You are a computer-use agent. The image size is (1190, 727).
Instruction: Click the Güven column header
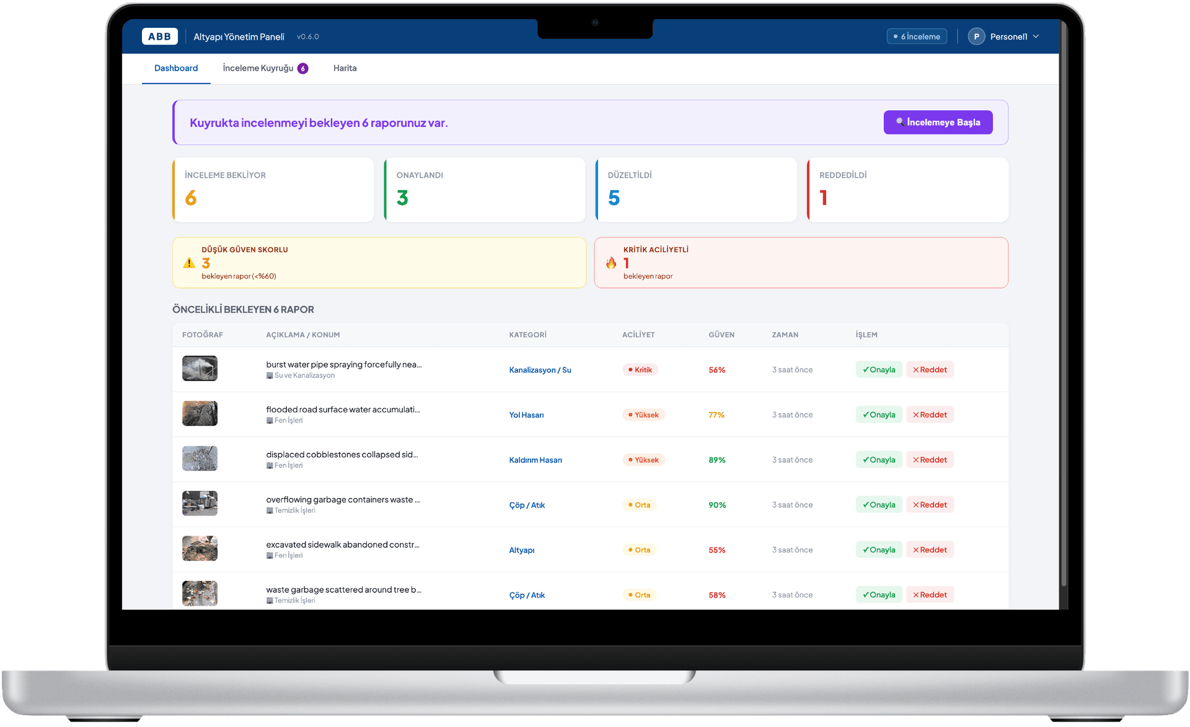coord(721,335)
